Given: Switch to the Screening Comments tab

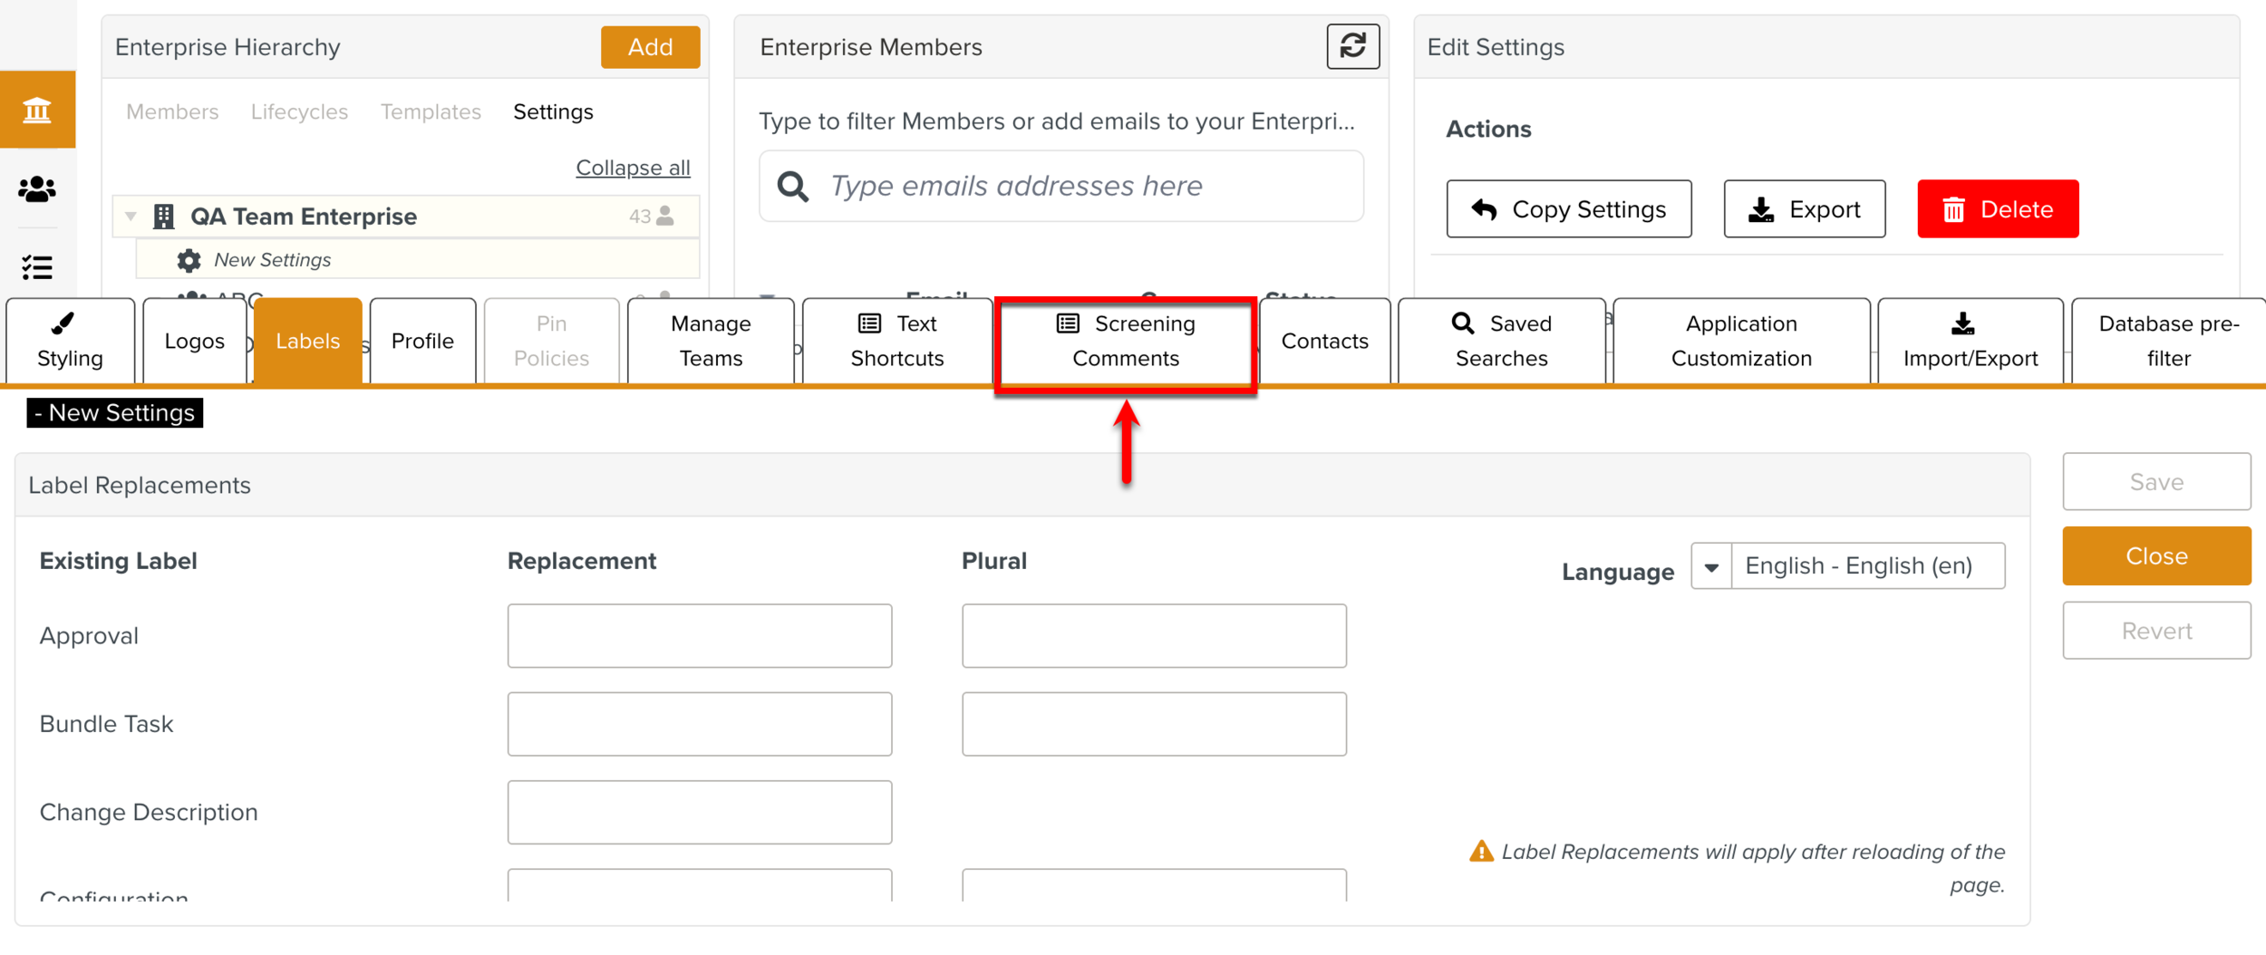Looking at the screenshot, I should [x=1125, y=342].
